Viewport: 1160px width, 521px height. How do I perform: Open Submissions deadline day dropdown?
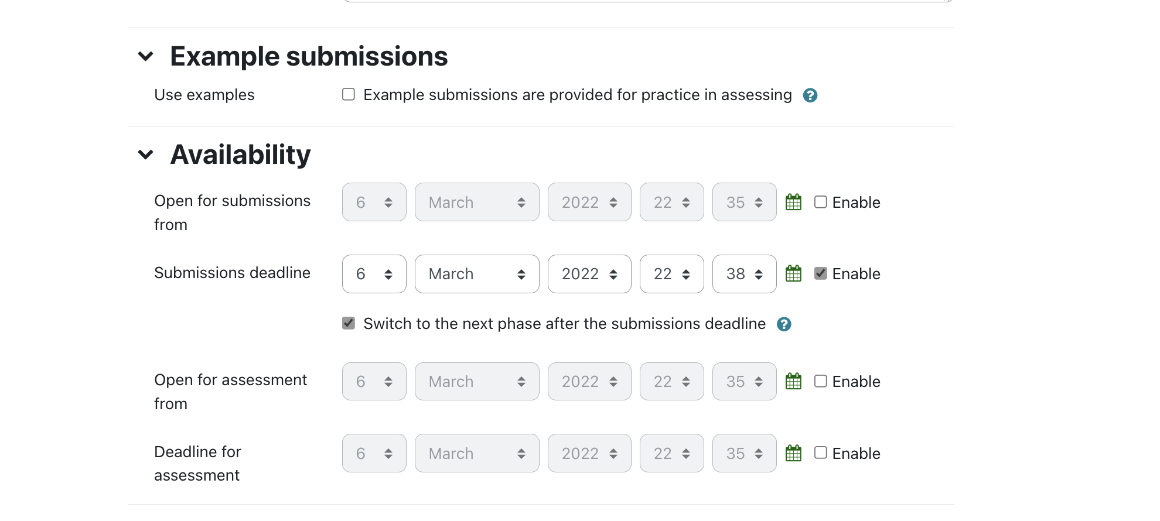[x=374, y=274]
